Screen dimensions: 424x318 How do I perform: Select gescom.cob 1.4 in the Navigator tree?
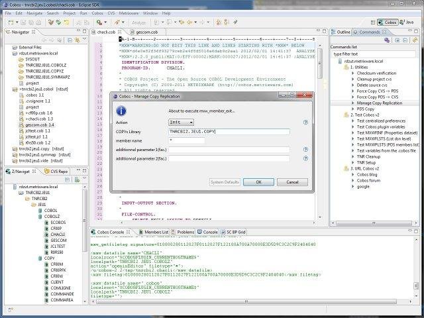(x=39, y=124)
